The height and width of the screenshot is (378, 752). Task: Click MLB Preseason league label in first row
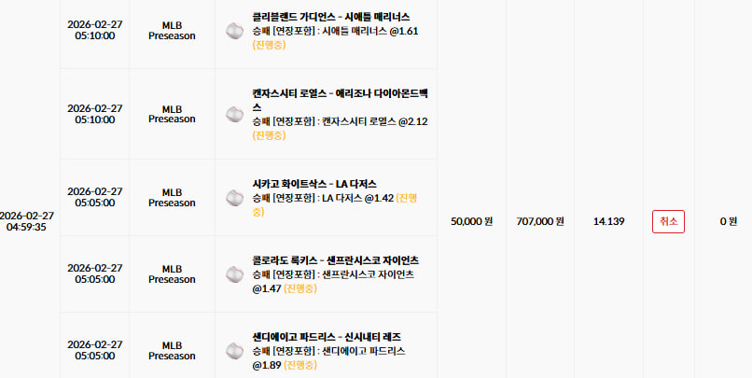point(172,31)
